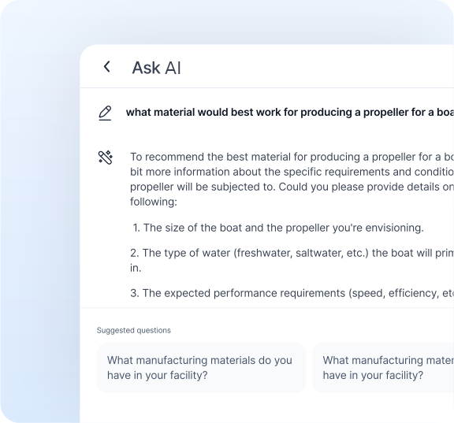Click the '1.' list number marker
Screen dimensions: 454x423
(136, 228)
